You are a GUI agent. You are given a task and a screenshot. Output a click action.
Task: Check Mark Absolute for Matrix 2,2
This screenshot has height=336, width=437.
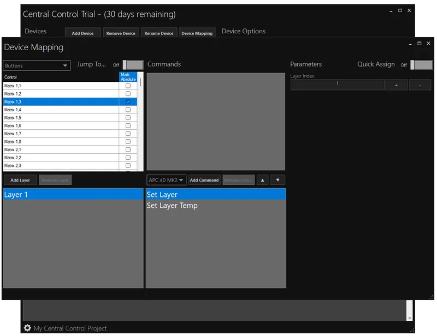pos(128,158)
